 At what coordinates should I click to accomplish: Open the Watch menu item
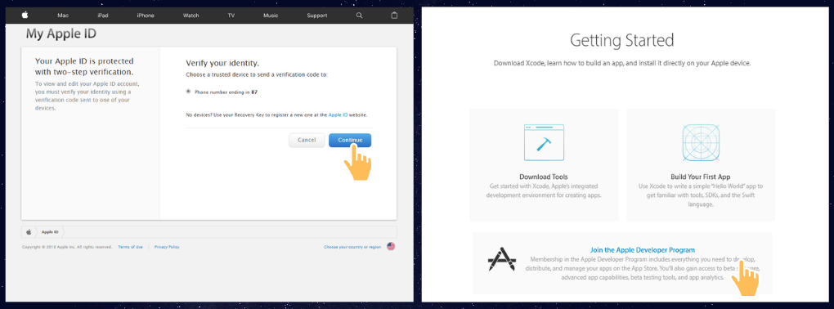(191, 16)
